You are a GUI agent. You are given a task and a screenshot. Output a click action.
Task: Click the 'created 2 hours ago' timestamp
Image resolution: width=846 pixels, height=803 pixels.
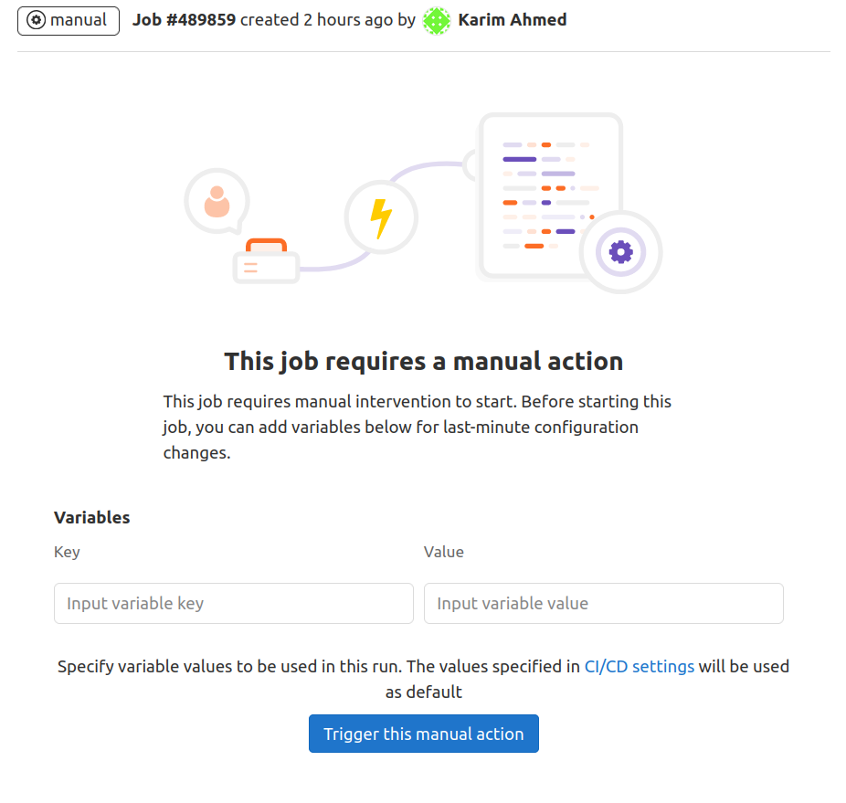pyautogui.click(x=317, y=20)
